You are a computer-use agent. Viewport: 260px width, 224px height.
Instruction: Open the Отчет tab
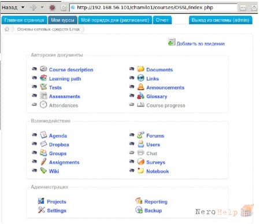[162, 20]
